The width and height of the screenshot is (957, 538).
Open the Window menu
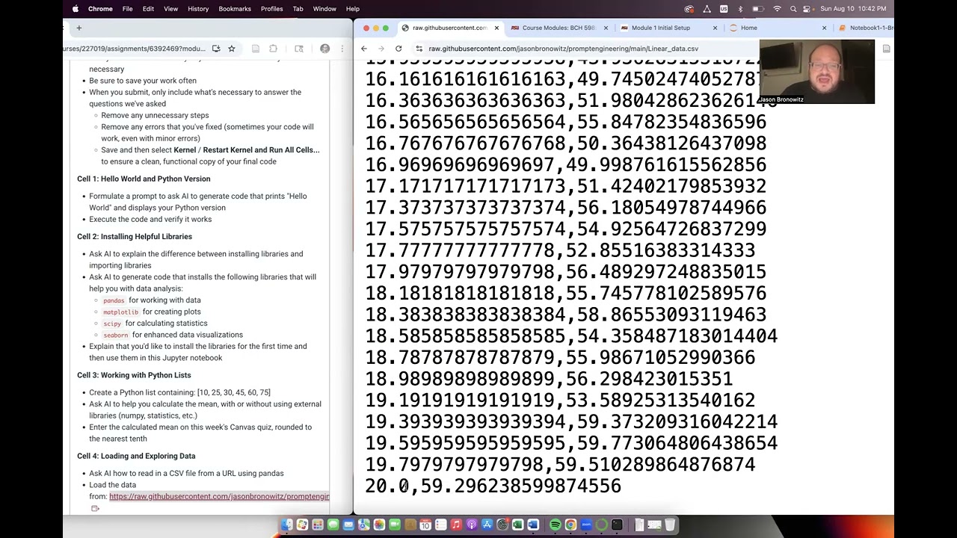[324, 9]
